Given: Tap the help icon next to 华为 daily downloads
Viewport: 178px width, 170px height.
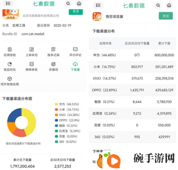Looking at the screenshot, I should (x=138, y=55).
